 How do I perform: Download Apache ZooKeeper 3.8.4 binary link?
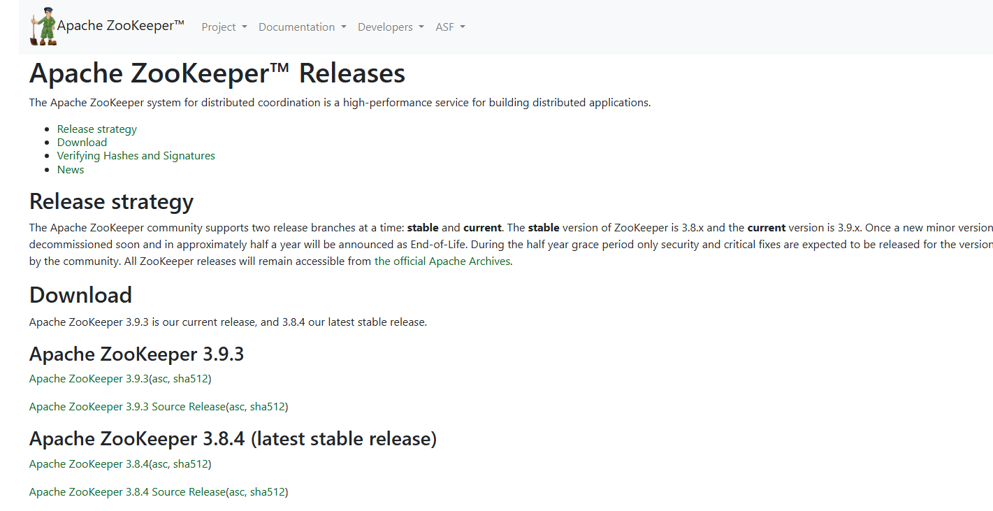tap(89, 464)
